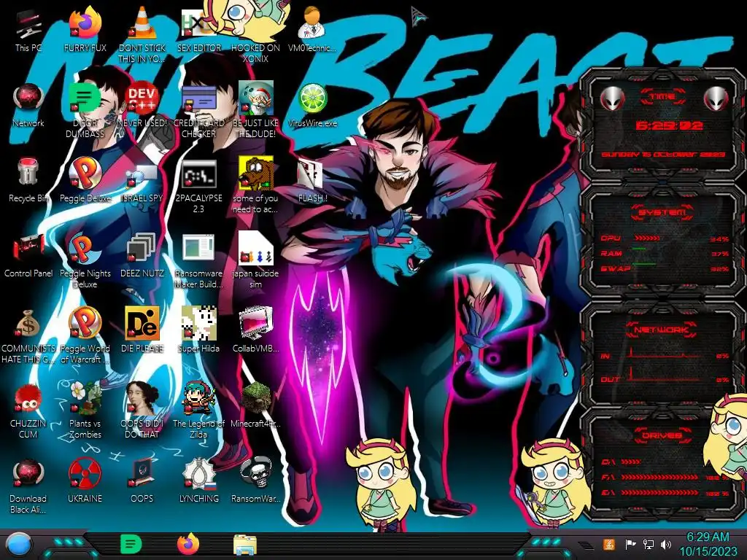Launch Super Hilda game
747x560 pixels.
(x=198, y=330)
